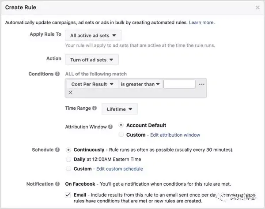Open the three-dots condition options menu

pyautogui.click(x=202, y=84)
